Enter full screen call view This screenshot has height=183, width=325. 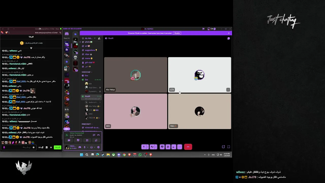[x=229, y=147]
